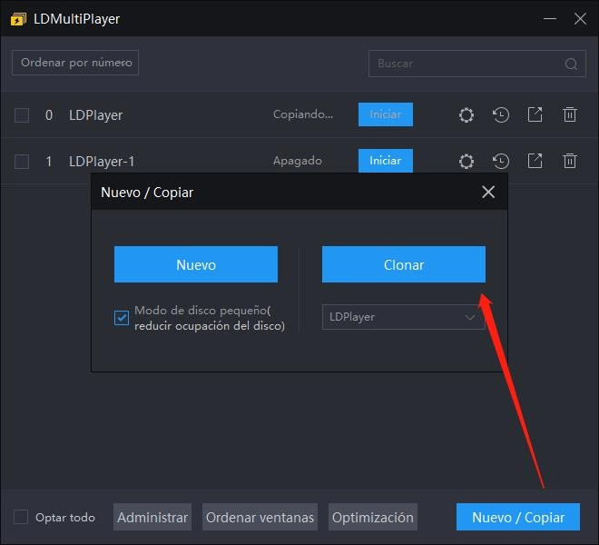The height and width of the screenshot is (545, 599).
Task: Minimize the LDMultiPlayer window
Action: [x=550, y=18]
